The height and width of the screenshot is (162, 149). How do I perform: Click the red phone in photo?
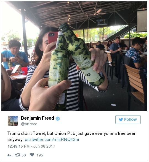click(x=52, y=40)
